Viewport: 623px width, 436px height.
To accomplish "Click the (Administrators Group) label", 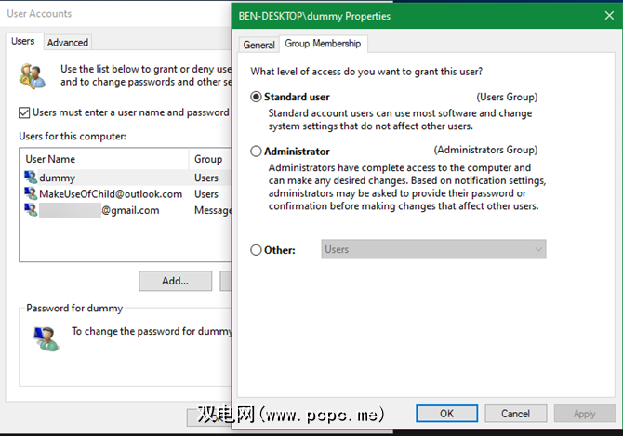I will (485, 150).
